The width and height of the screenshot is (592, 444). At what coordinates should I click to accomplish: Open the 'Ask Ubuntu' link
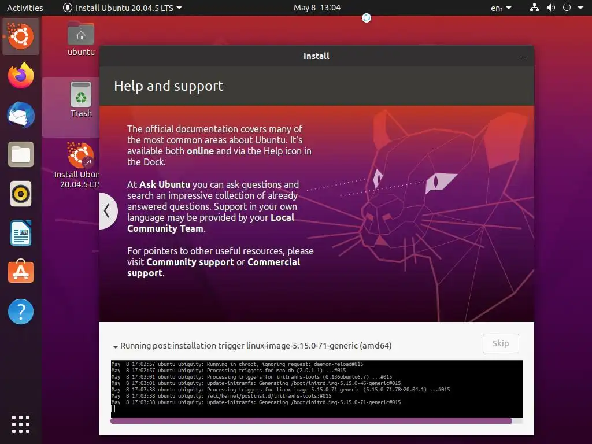click(x=165, y=184)
